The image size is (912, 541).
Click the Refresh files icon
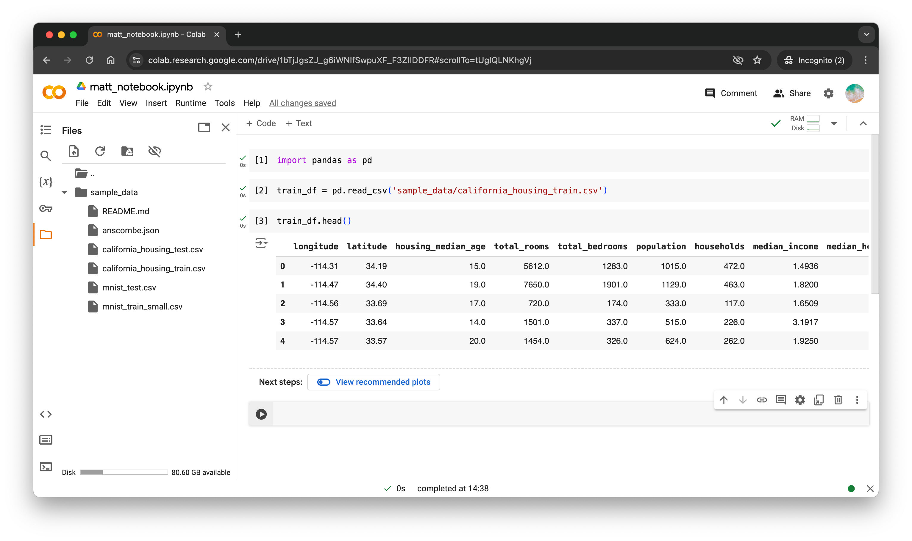click(x=100, y=151)
